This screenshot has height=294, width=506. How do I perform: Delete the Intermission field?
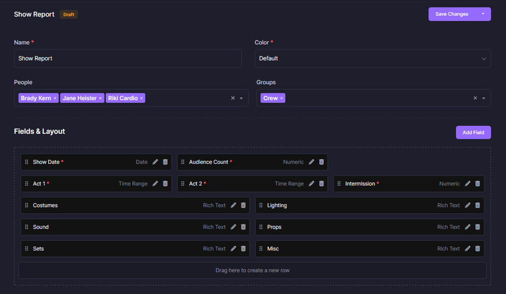pos(478,184)
